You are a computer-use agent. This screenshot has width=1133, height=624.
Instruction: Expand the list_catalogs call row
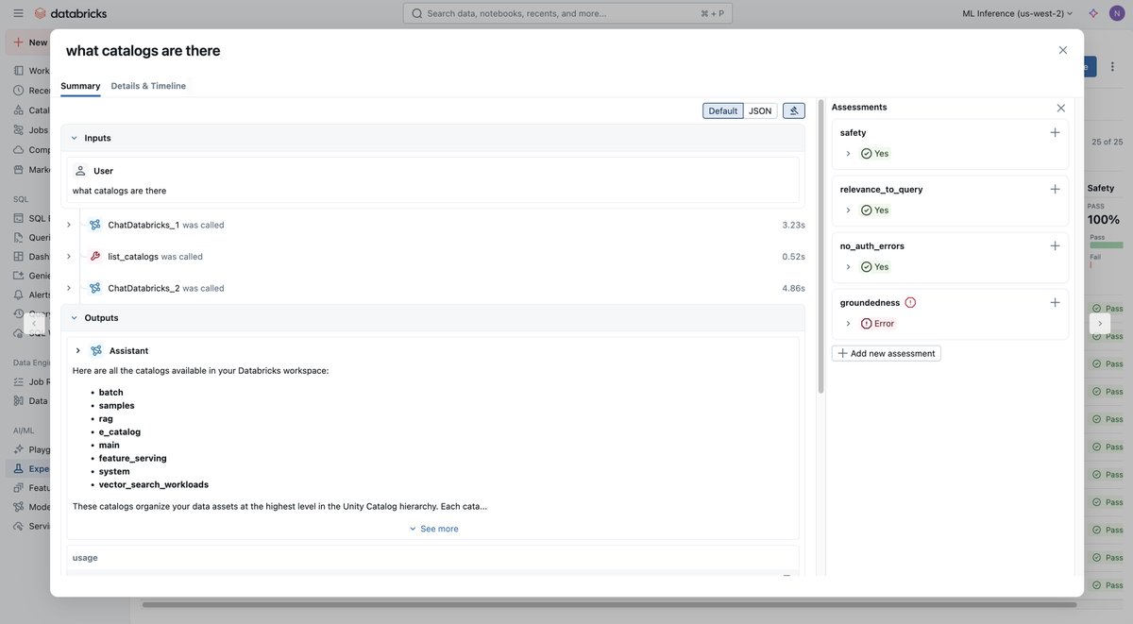pos(68,256)
